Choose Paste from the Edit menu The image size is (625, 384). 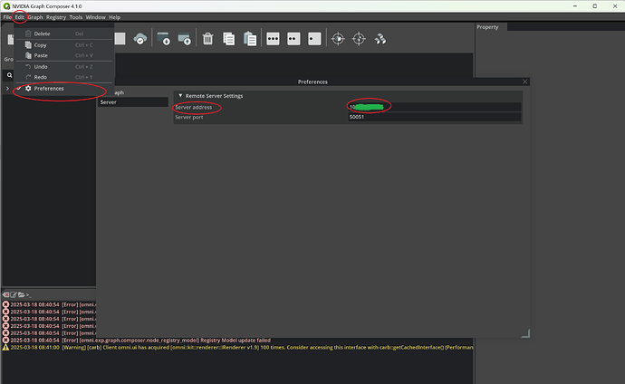pos(63,55)
